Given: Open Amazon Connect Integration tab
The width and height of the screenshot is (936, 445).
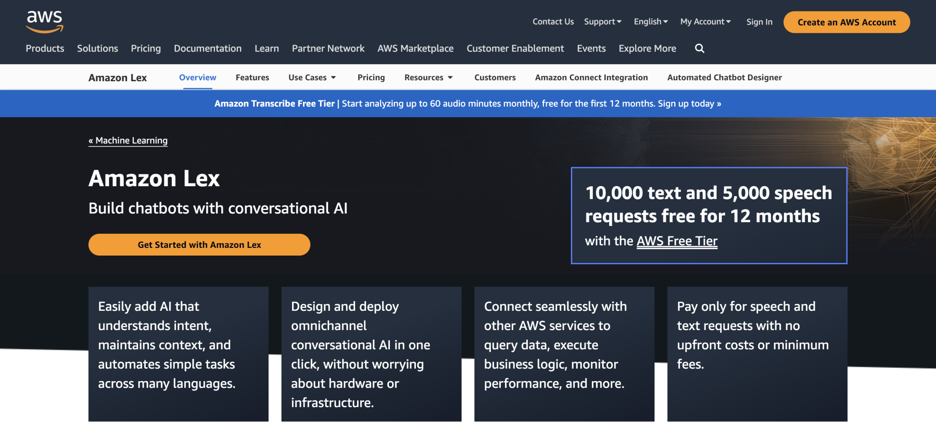Looking at the screenshot, I should [591, 78].
